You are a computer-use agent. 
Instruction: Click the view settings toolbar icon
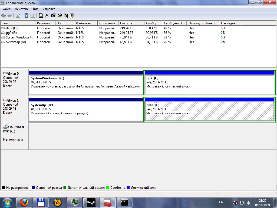coord(72,15)
